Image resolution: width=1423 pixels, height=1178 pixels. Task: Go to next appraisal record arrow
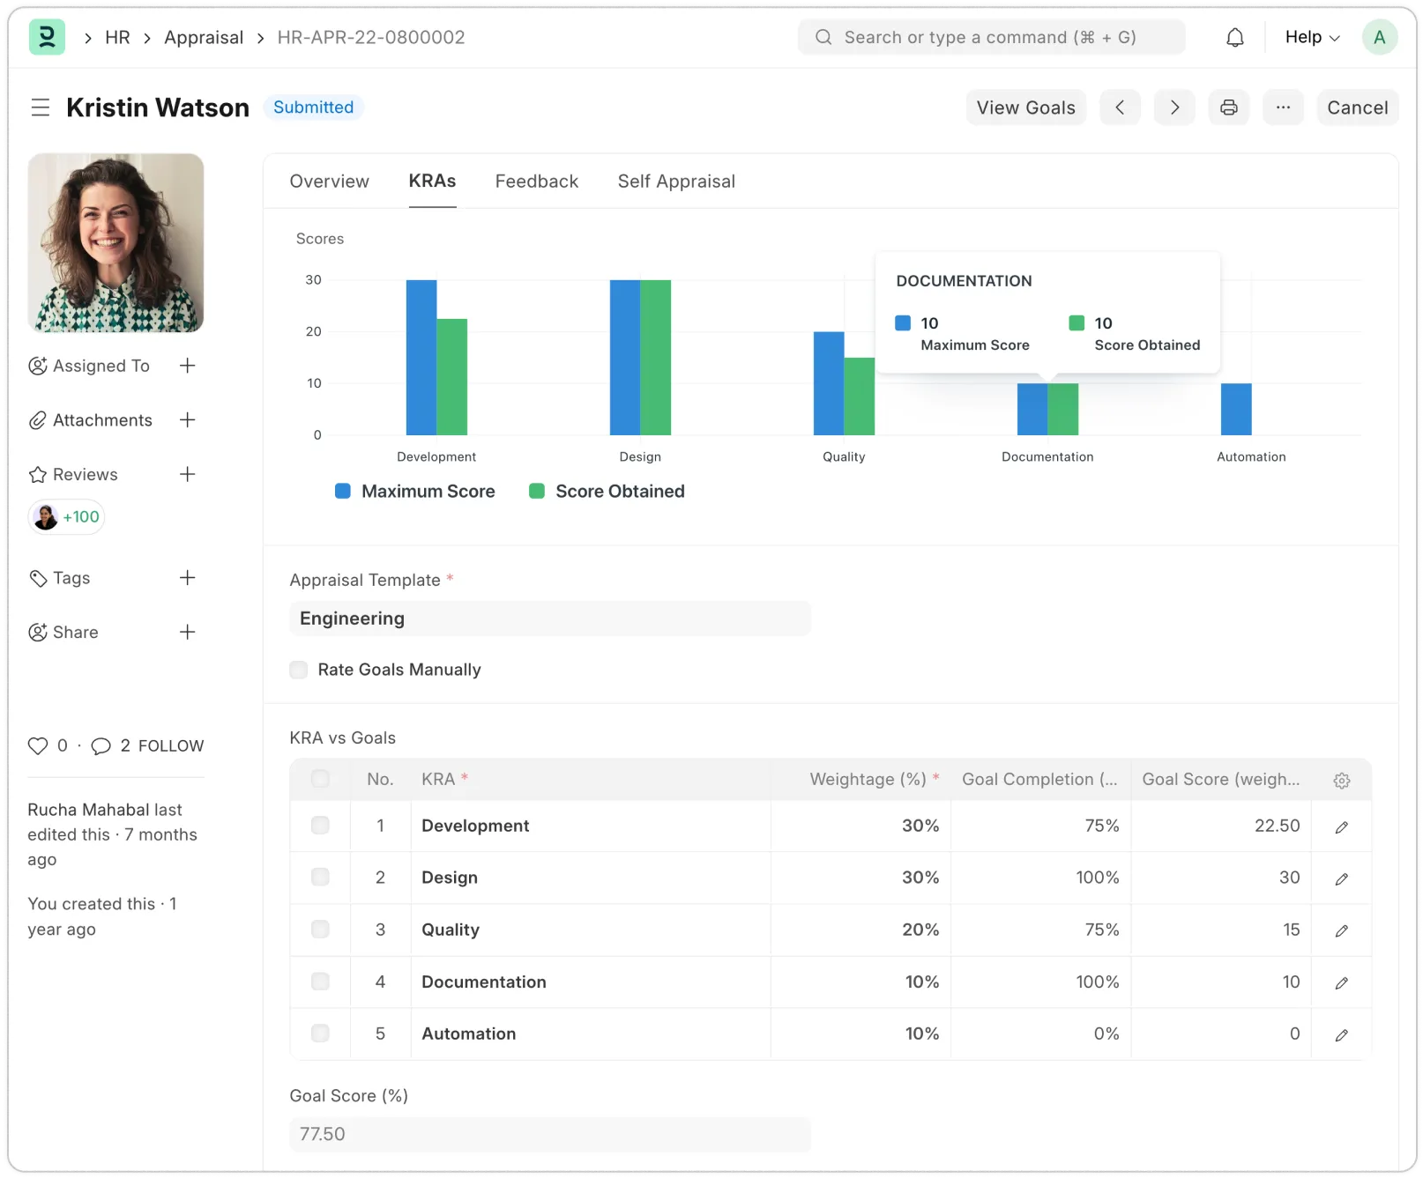tap(1173, 107)
